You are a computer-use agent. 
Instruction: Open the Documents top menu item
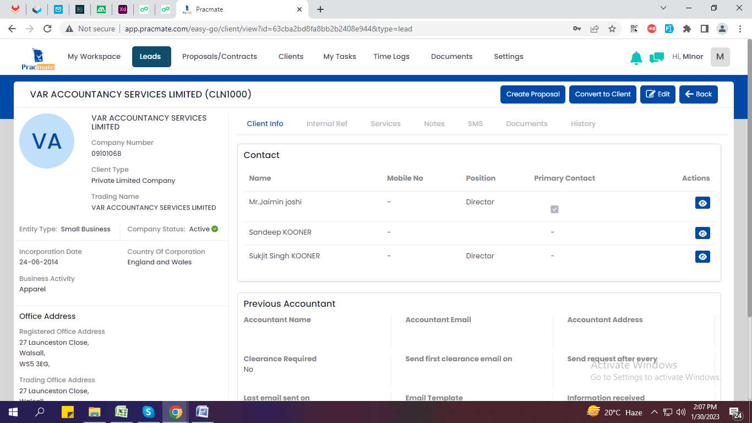click(451, 57)
